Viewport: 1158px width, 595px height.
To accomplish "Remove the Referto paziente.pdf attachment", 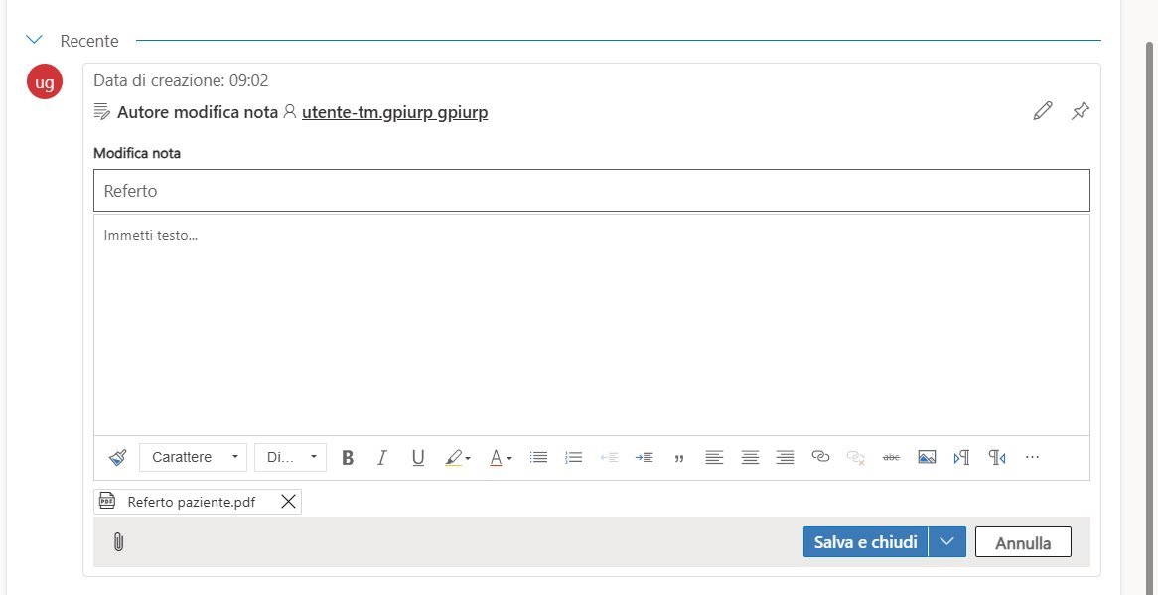I will click(x=288, y=502).
